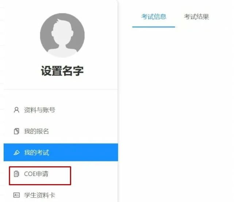Switch to the 考试结果 tab
This screenshot has width=234, height=202.
point(196,16)
